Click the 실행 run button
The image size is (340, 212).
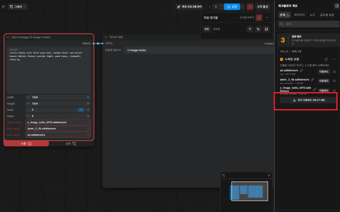pos(232,7)
